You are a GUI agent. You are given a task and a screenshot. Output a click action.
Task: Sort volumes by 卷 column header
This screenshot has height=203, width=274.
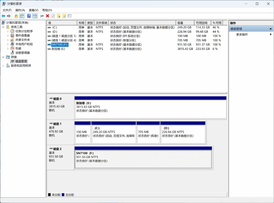click(x=62, y=23)
